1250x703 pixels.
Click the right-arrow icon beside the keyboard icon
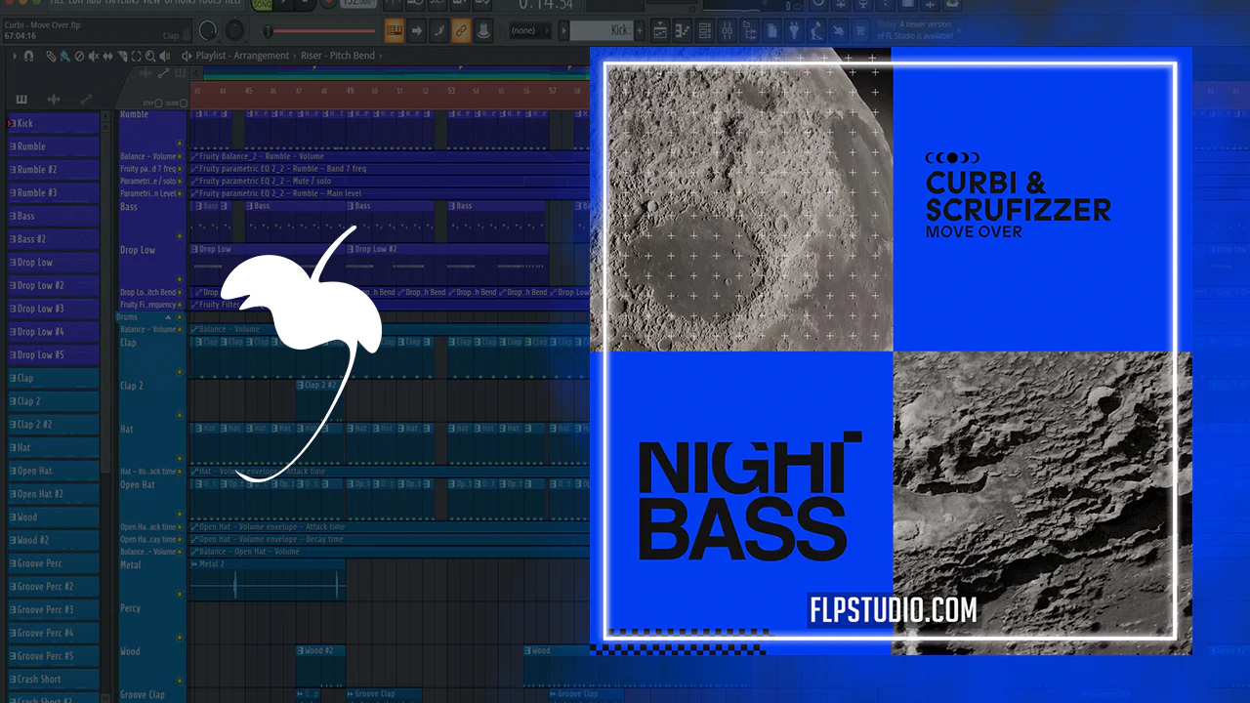[x=417, y=30]
